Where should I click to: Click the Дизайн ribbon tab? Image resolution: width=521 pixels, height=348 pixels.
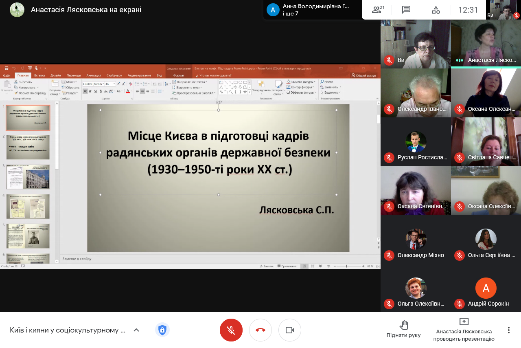[56, 75]
